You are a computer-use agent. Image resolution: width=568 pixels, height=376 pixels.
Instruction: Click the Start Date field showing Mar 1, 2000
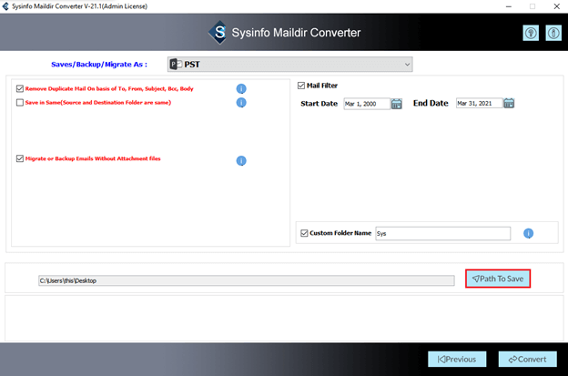tap(367, 104)
